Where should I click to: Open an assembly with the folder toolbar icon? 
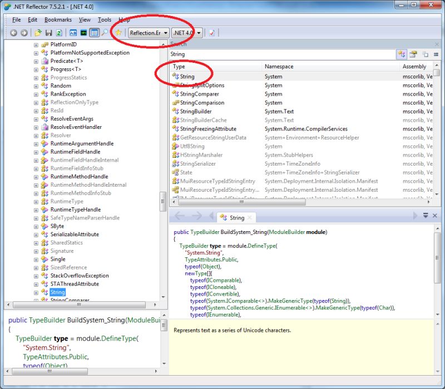pyautogui.click(x=39, y=32)
